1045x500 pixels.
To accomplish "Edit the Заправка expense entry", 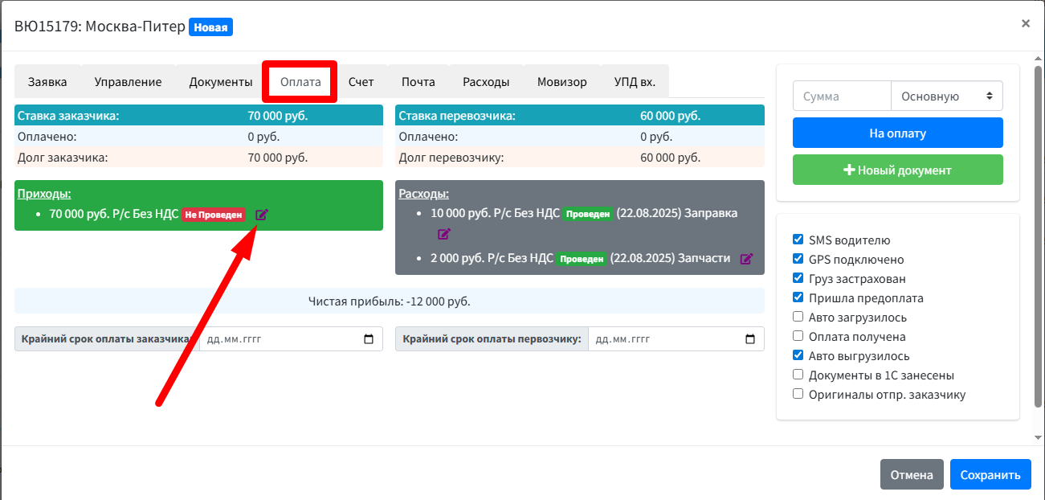I will pos(444,234).
